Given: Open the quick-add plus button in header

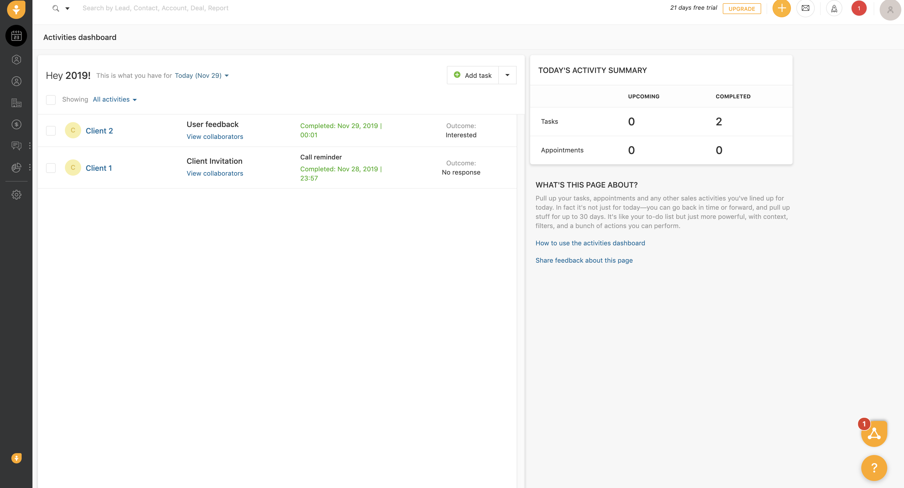Looking at the screenshot, I should coord(781,8).
